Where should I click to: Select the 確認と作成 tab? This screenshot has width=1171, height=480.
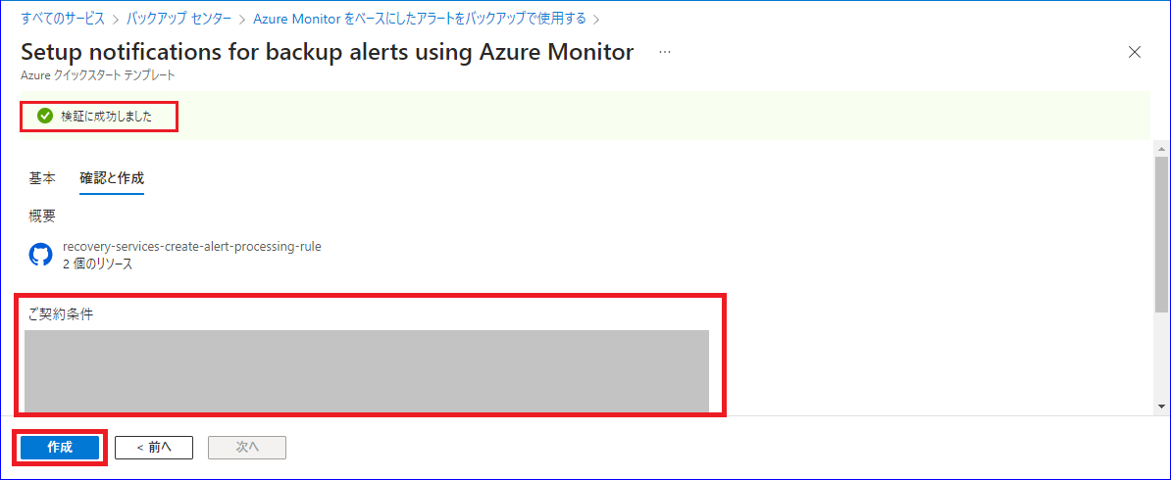(112, 178)
